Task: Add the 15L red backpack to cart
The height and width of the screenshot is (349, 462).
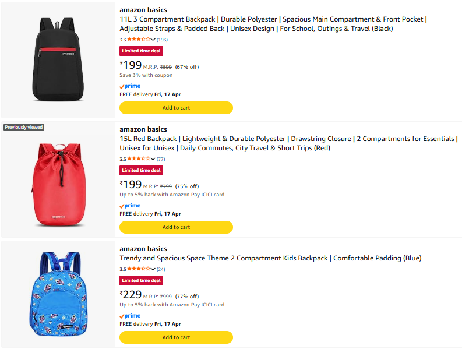Action: pyautogui.click(x=176, y=227)
